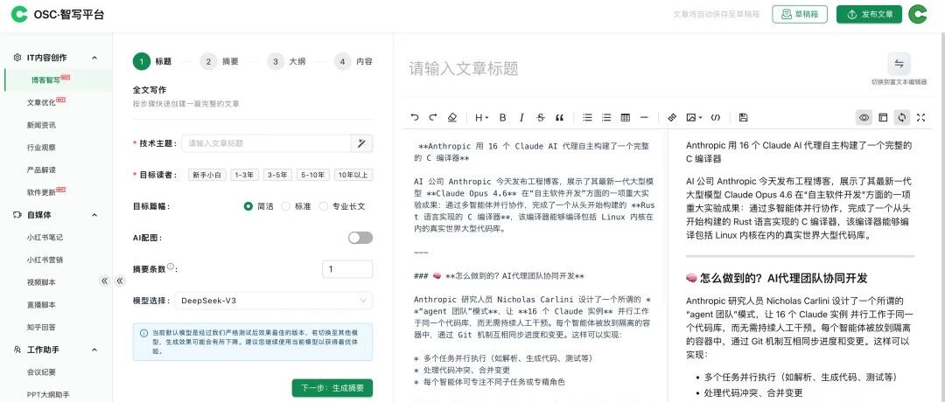
Task: Choose 新手小白 as target reader
Action: tap(206, 175)
